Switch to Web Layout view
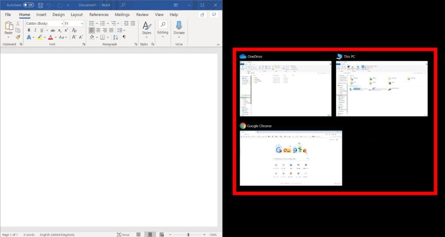Image resolution: width=445 pixels, height=237 pixels. tap(162, 234)
